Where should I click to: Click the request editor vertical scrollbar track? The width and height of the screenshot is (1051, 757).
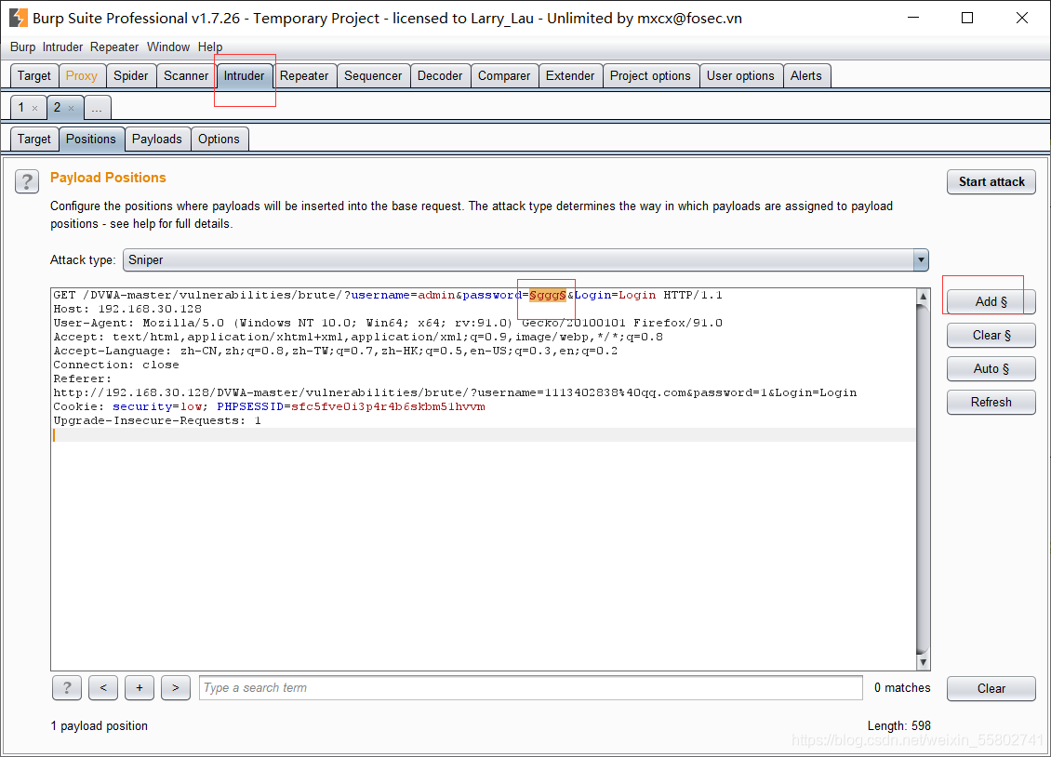[923, 480]
